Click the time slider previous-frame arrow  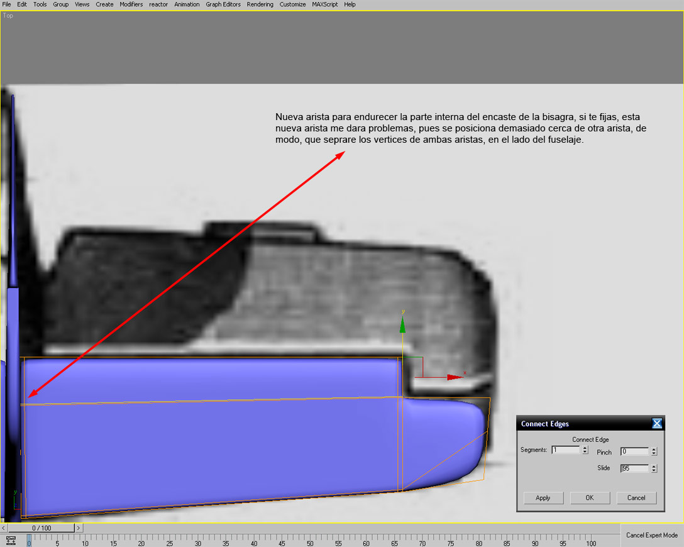4,528
